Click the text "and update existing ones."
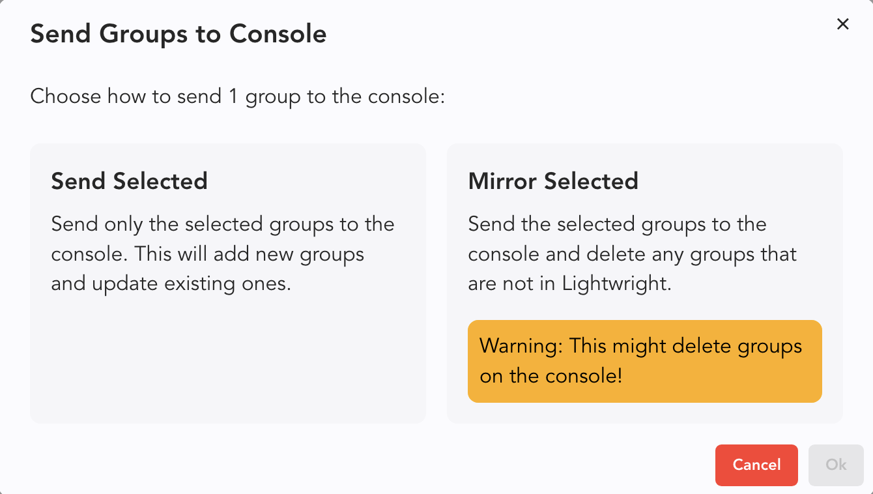Image resolution: width=873 pixels, height=494 pixels. (171, 284)
